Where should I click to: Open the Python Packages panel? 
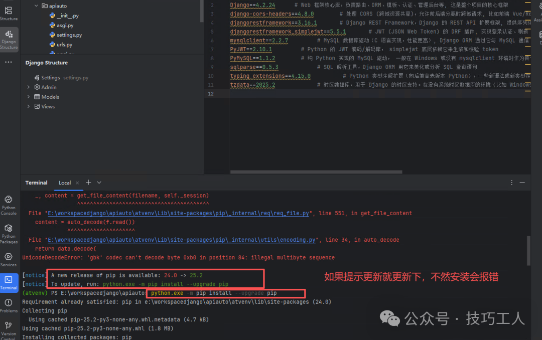point(9,234)
